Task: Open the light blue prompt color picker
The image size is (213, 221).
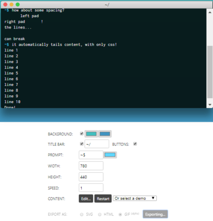Action: point(110,155)
